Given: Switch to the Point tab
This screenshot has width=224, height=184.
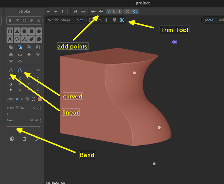Looking at the screenshot, I should pos(78,20).
